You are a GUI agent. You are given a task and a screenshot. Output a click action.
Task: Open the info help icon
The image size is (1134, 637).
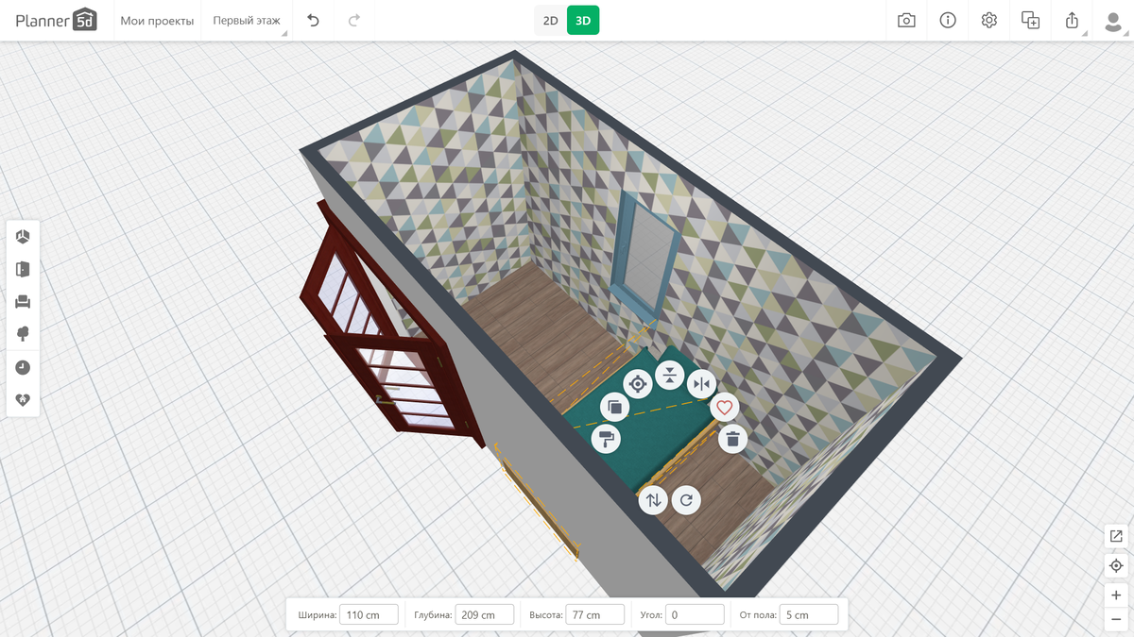948,20
